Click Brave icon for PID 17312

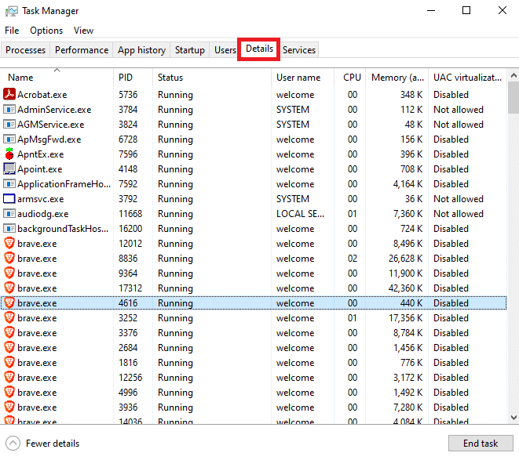(x=9, y=288)
